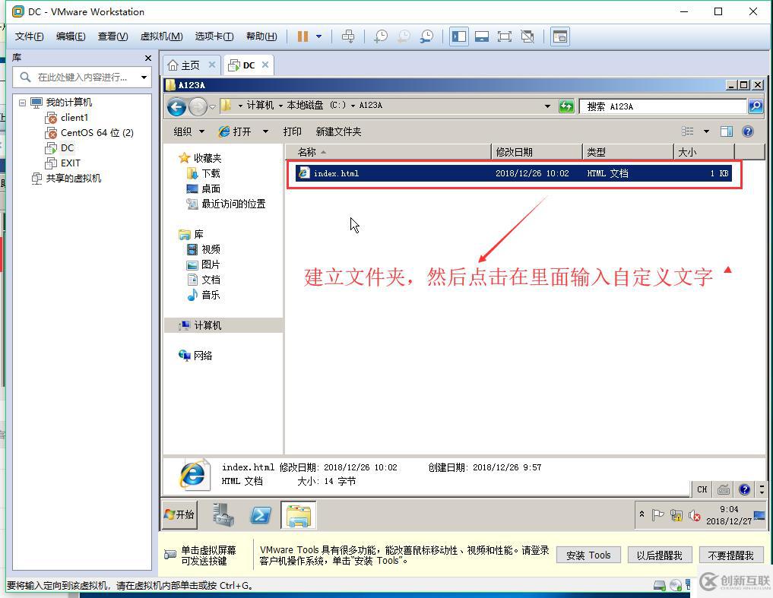The height and width of the screenshot is (598, 773).
Task: Open explorer help question mark icon
Action: click(x=748, y=131)
